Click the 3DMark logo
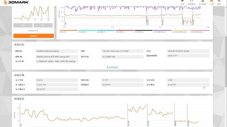 click(16, 2)
